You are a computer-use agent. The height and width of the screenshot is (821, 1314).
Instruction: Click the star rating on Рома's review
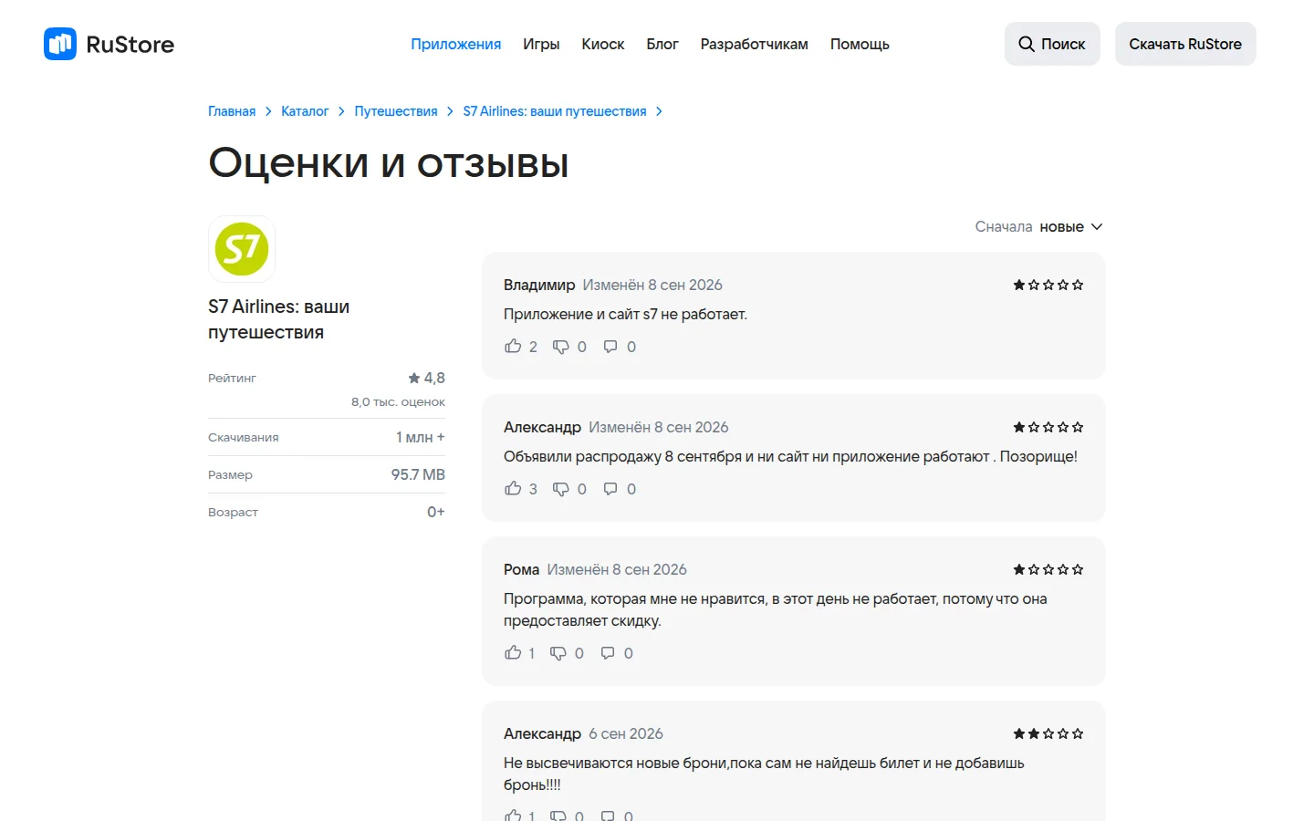[1048, 569]
